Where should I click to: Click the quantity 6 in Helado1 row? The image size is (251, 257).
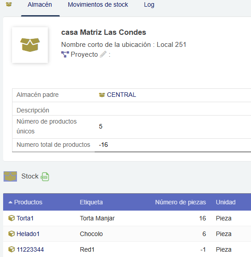(x=204, y=234)
